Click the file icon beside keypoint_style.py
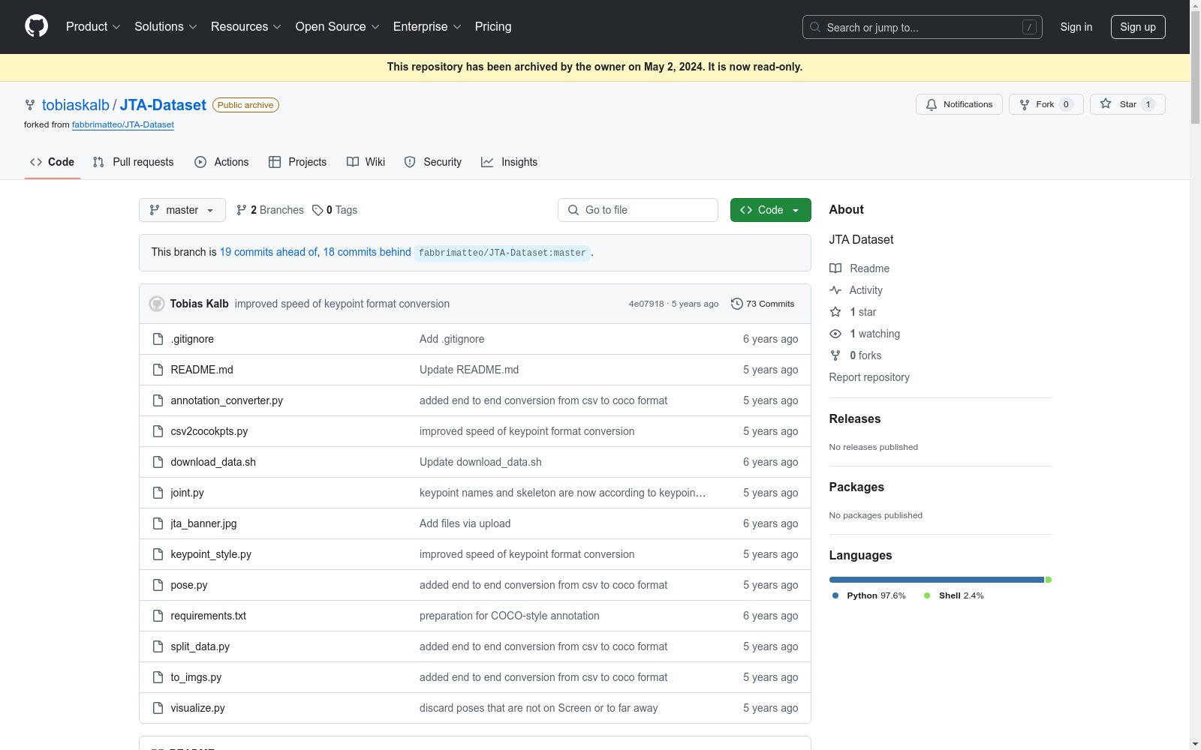The height and width of the screenshot is (750, 1201). pyautogui.click(x=158, y=554)
